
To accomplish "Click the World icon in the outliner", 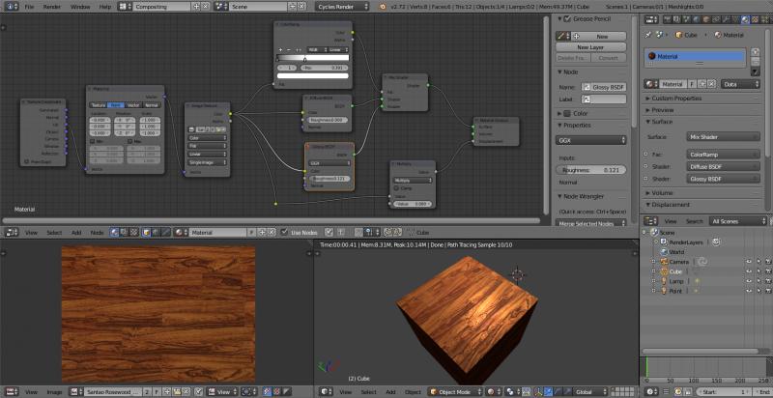I will pos(663,252).
